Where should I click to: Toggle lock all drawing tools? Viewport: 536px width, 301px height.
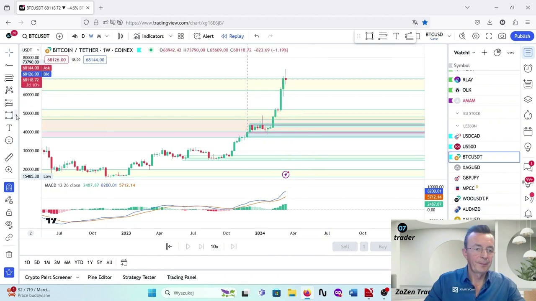pyautogui.click(x=9, y=212)
